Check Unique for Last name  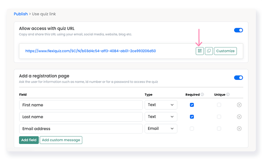[219, 117]
